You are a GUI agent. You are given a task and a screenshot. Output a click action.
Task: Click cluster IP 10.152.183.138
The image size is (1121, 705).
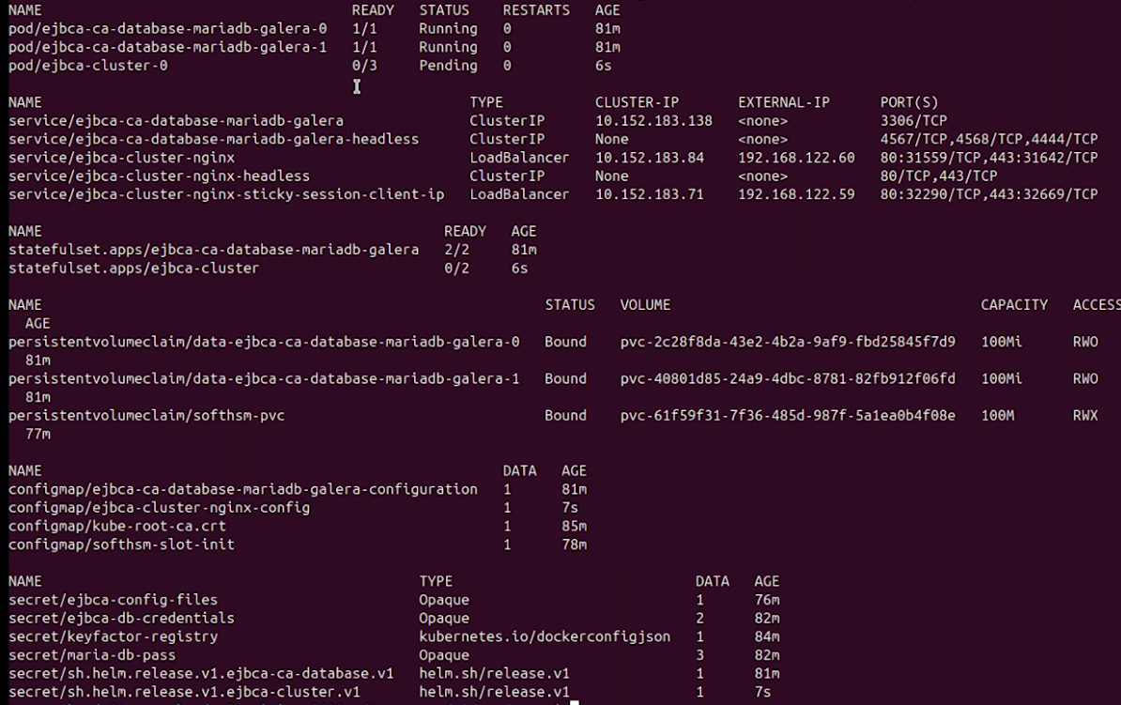[653, 121]
